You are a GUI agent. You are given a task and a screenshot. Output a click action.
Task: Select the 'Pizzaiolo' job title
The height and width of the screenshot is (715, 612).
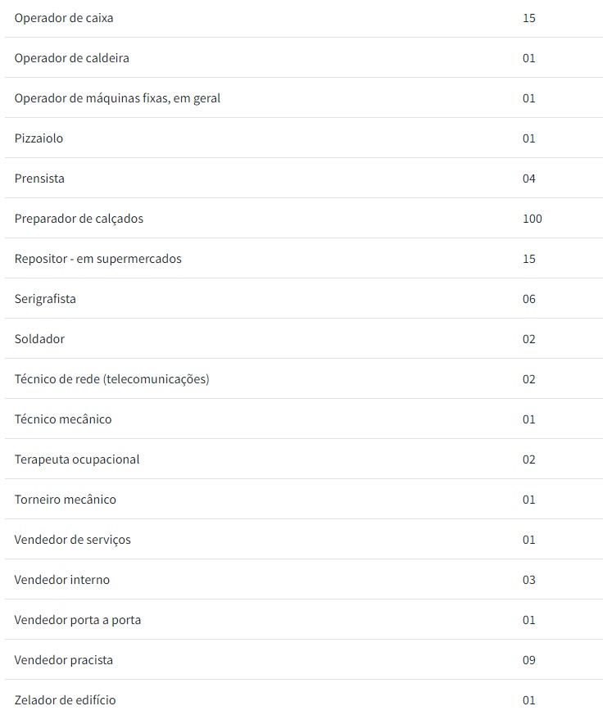tap(39, 138)
